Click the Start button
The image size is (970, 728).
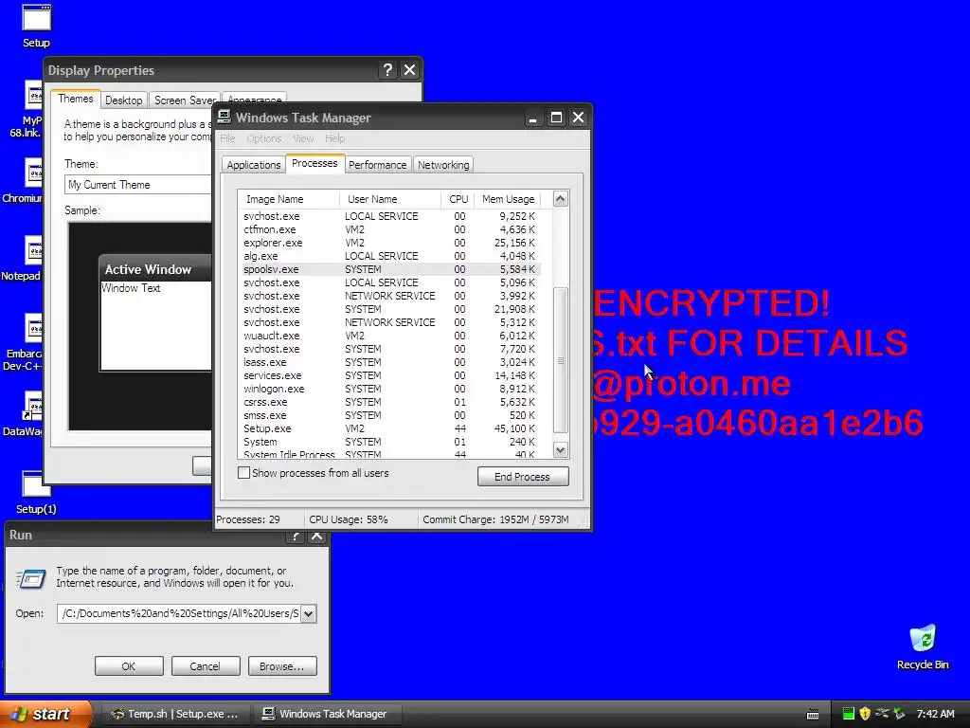pos(45,714)
